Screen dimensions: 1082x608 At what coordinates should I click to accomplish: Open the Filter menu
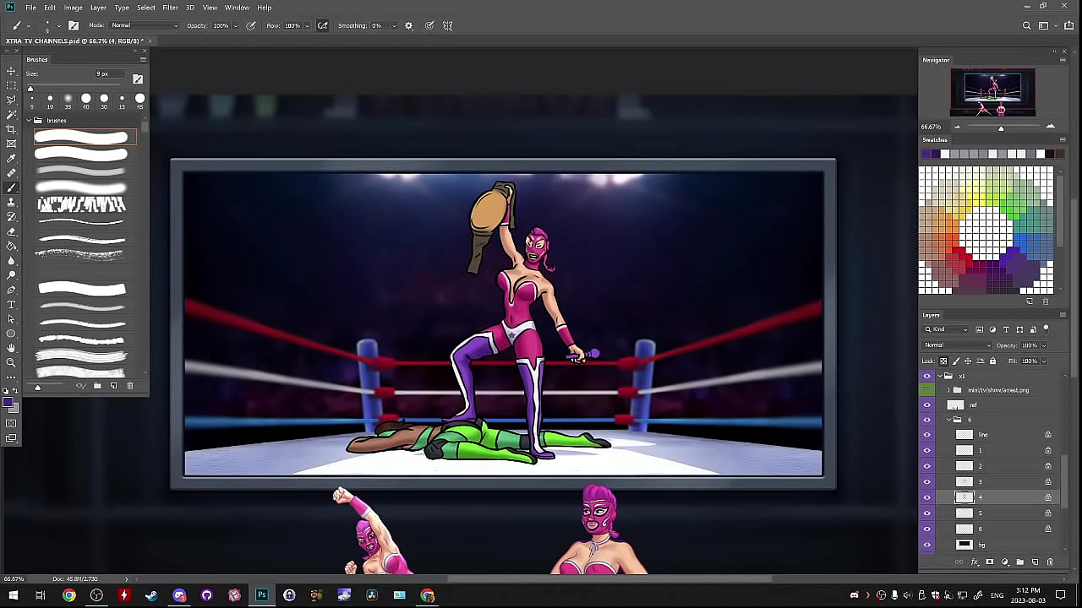point(170,8)
